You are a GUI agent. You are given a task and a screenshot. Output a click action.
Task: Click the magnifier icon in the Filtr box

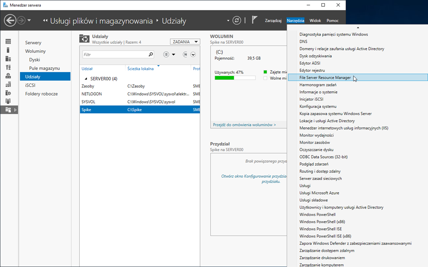point(151,54)
